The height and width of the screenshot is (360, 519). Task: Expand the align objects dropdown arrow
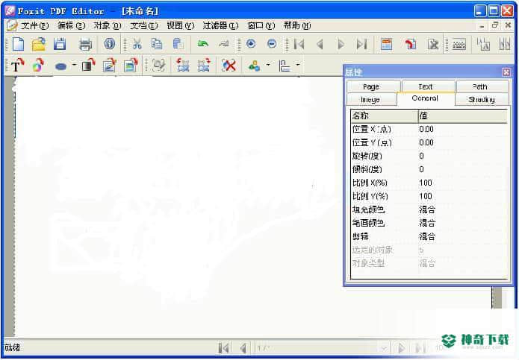[x=298, y=65]
